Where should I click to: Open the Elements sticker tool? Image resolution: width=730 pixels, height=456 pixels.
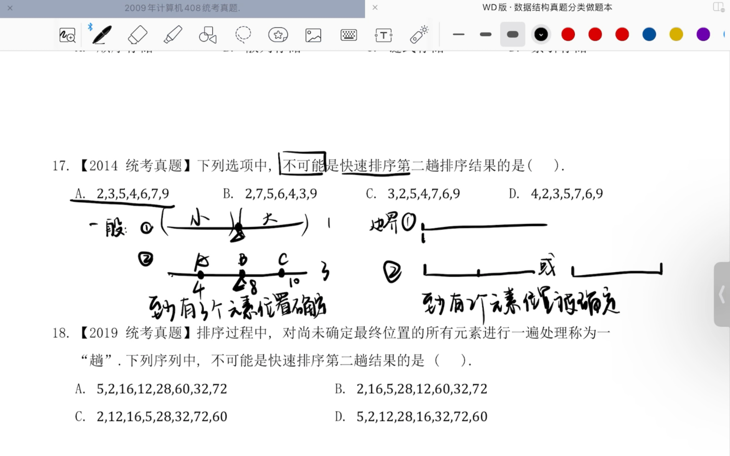pos(278,35)
